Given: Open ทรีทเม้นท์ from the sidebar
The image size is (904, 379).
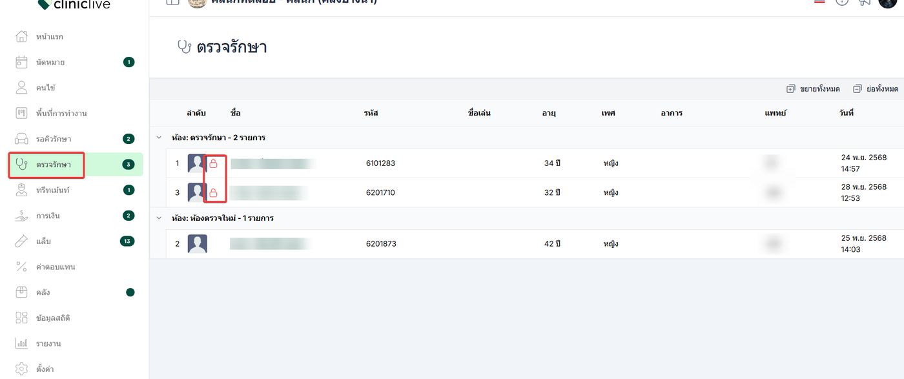Looking at the screenshot, I should tap(52, 190).
